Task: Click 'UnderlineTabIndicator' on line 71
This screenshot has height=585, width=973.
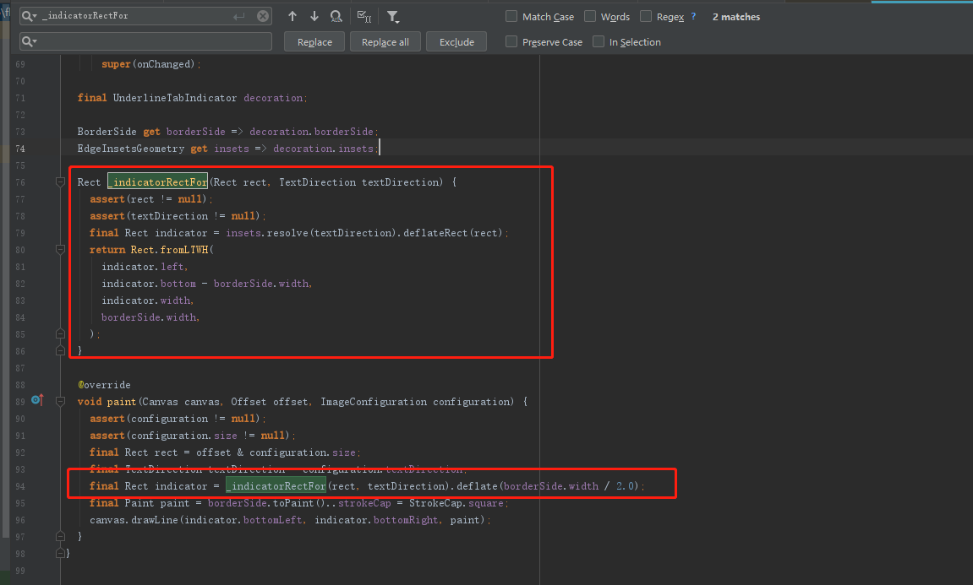Action: click(174, 98)
